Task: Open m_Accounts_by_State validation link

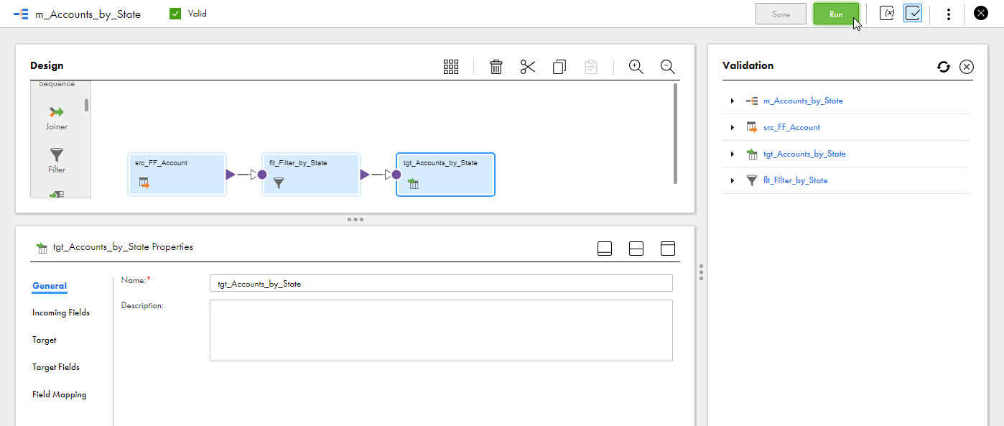Action: tap(803, 101)
